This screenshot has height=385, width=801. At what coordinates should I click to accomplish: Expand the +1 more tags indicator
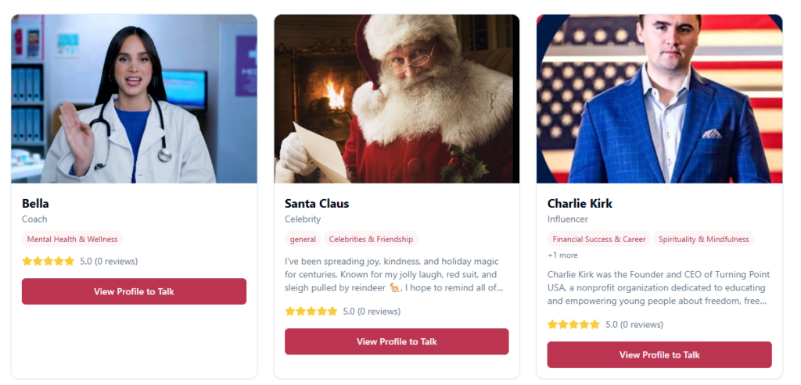tap(562, 255)
